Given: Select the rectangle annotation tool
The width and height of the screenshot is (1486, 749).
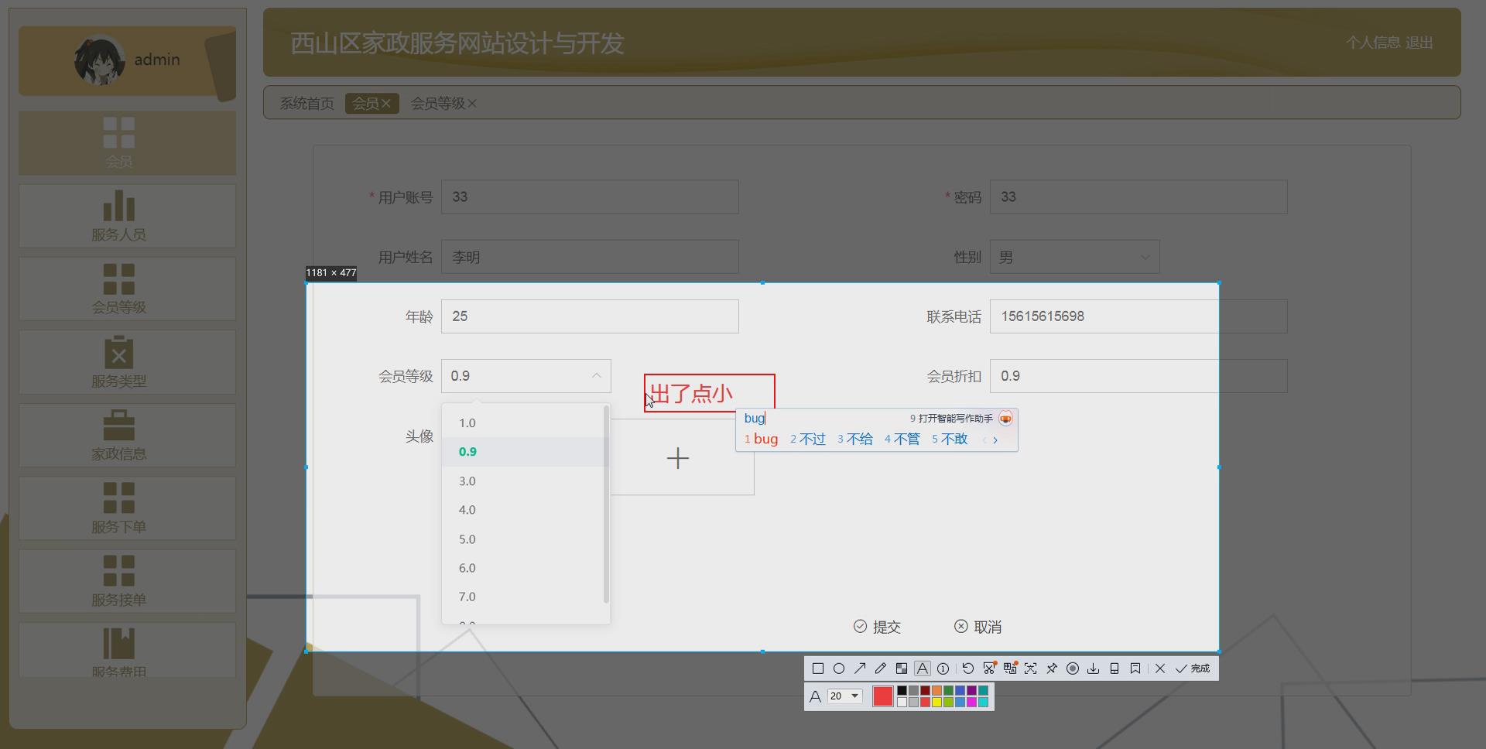Looking at the screenshot, I should 819,669.
